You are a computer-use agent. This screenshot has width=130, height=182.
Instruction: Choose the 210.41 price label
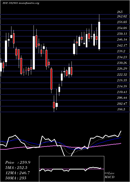[x=122, y=92]
